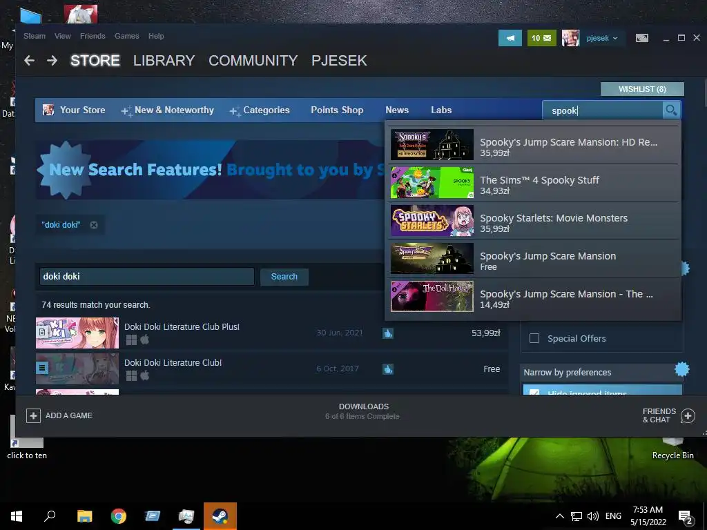
Task: Expand the pjesek account dropdown
Action: tap(602, 39)
